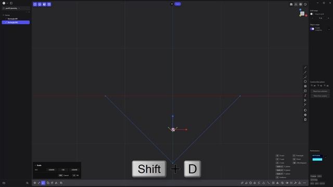Click the gizmo center square handle
The height and width of the screenshot is (187, 333).
click(x=173, y=129)
